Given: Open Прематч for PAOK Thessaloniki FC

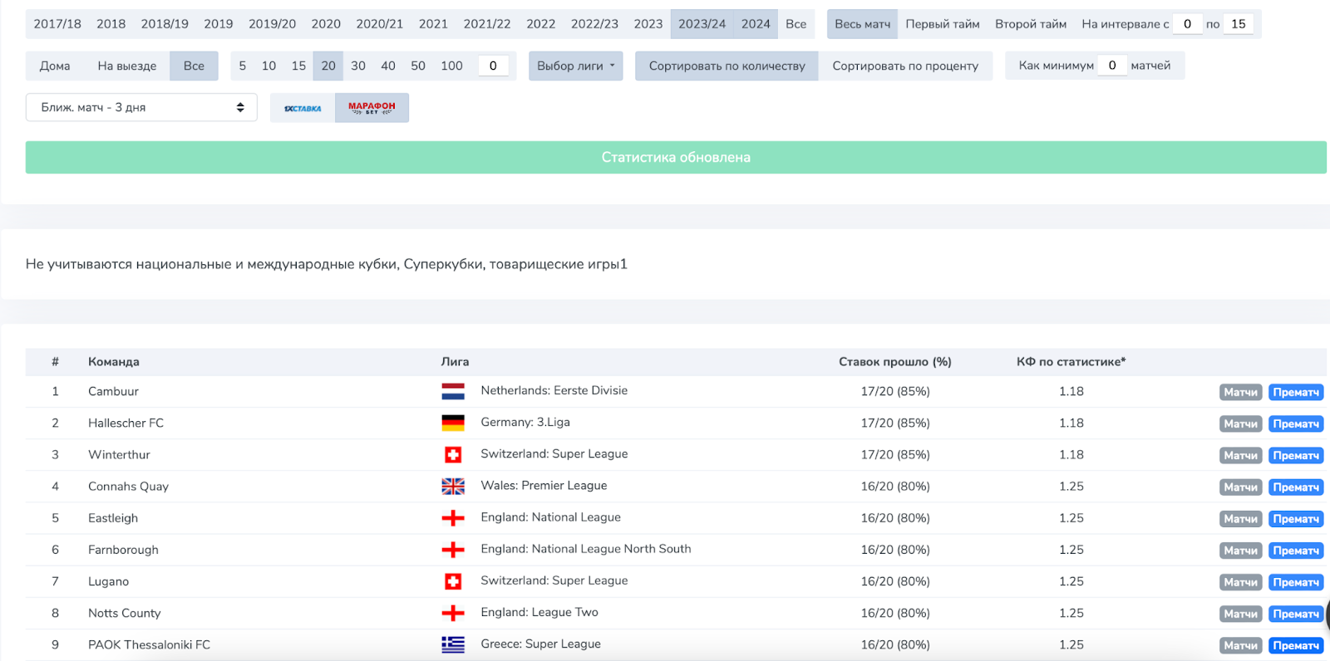Looking at the screenshot, I should click(x=1296, y=645).
